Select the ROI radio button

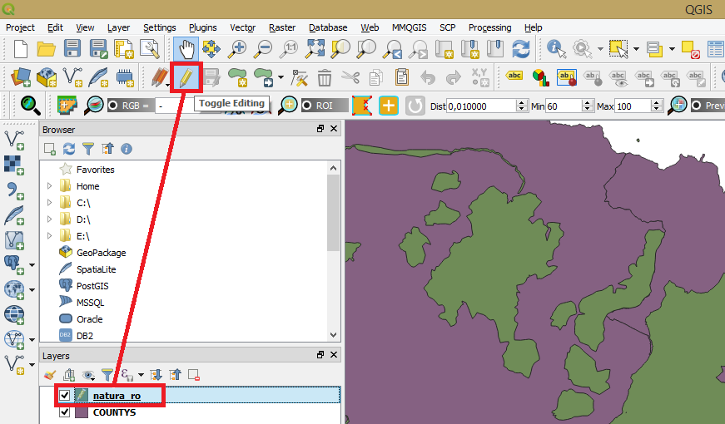(x=308, y=106)
